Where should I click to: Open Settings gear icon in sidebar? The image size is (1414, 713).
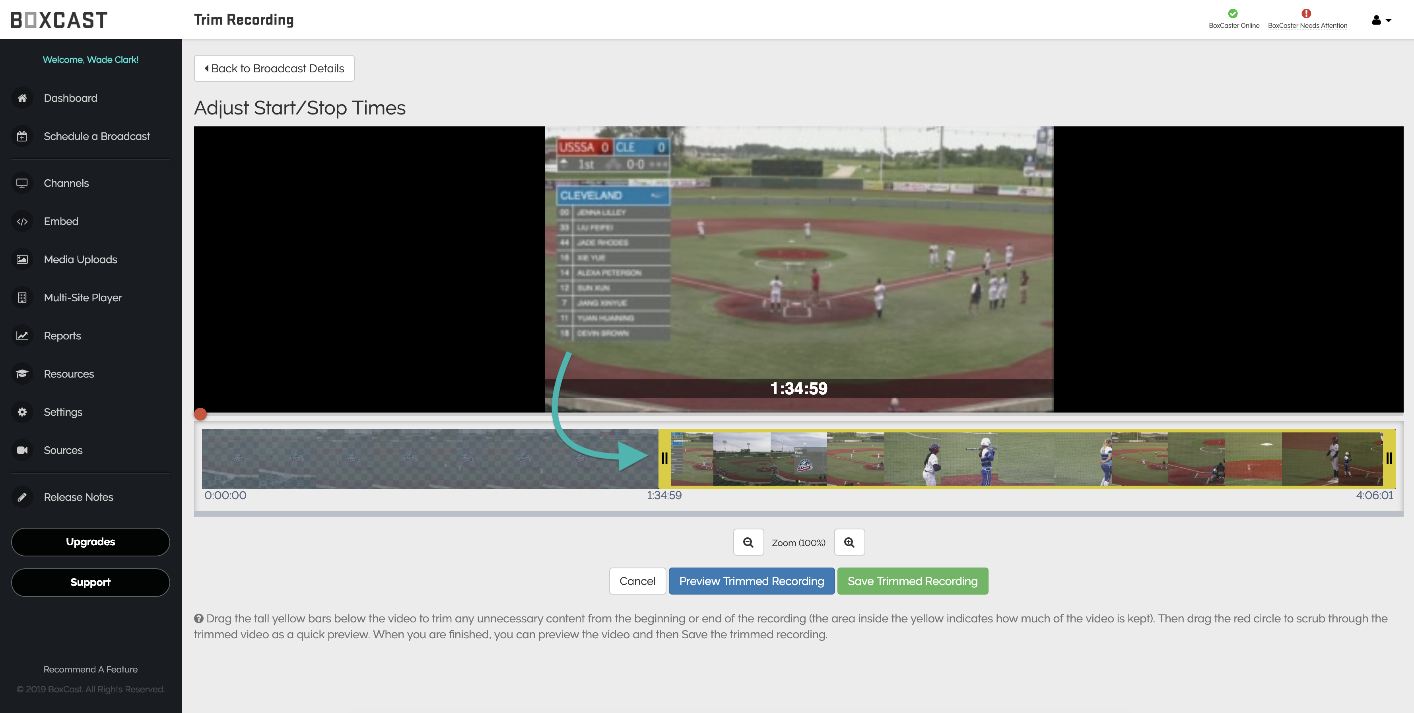(x=22, y=412)
